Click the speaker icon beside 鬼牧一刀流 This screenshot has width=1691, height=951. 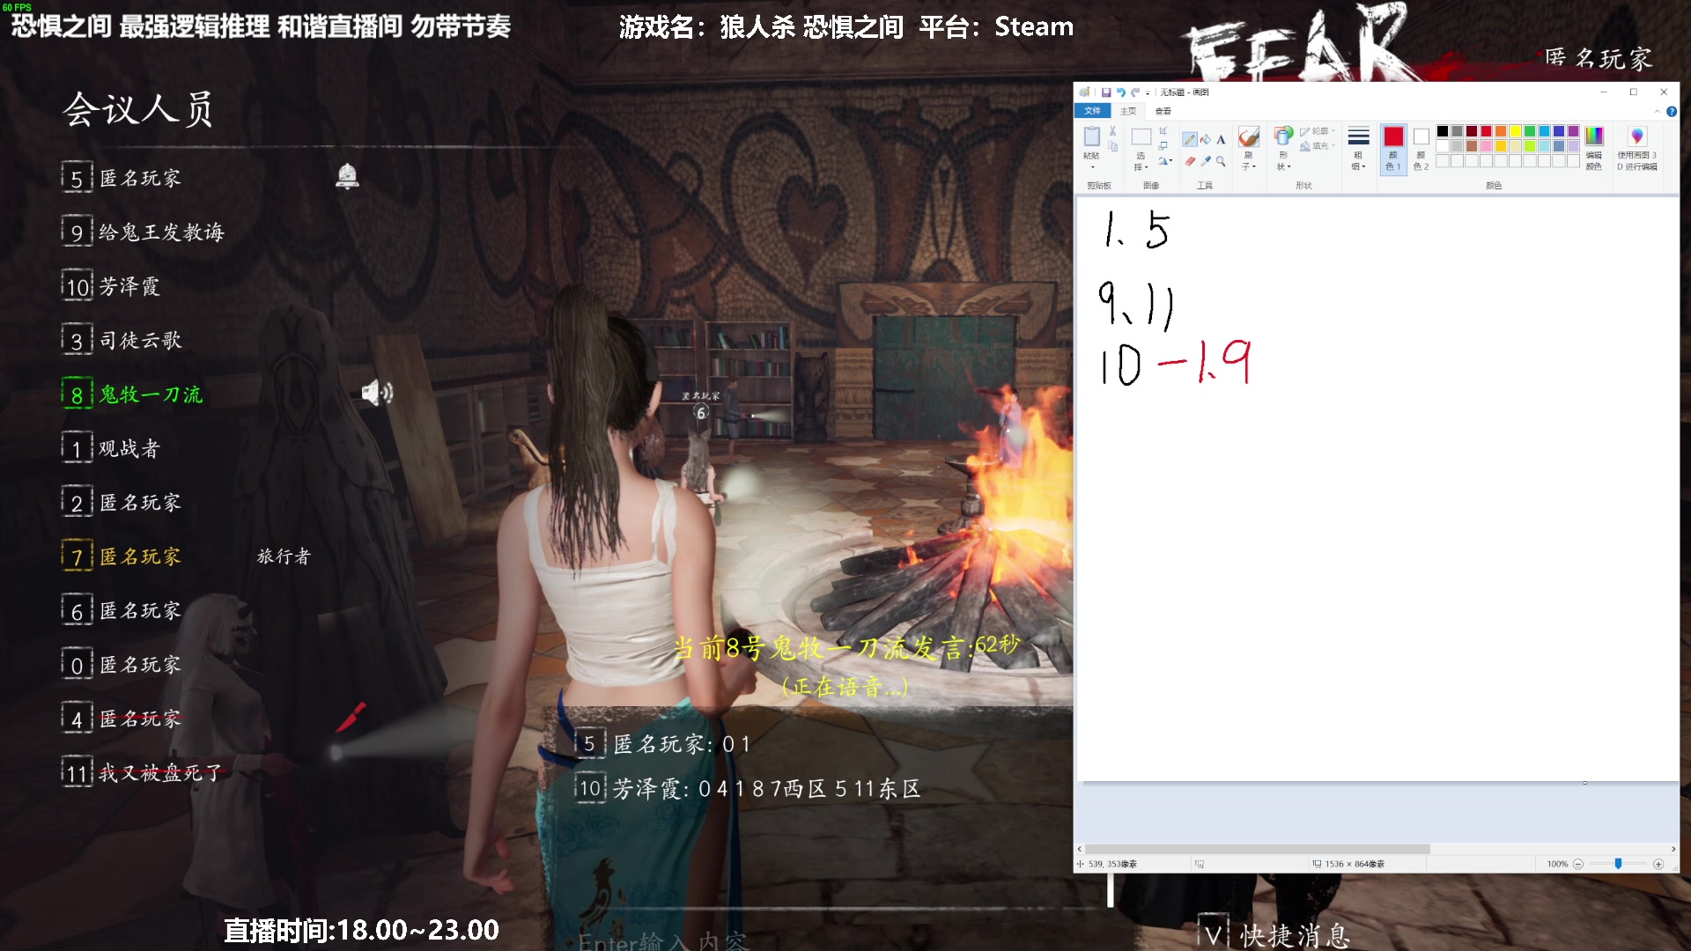coord(377,393)
